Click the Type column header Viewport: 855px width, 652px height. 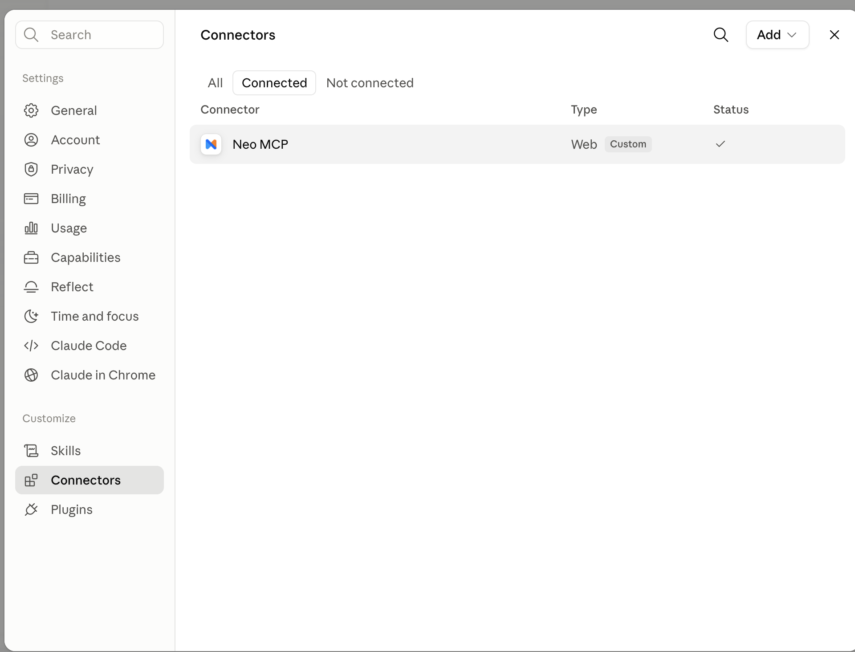[x=584, y=110]
